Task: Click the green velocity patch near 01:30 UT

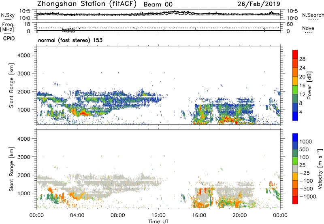Action: point(53,199)
